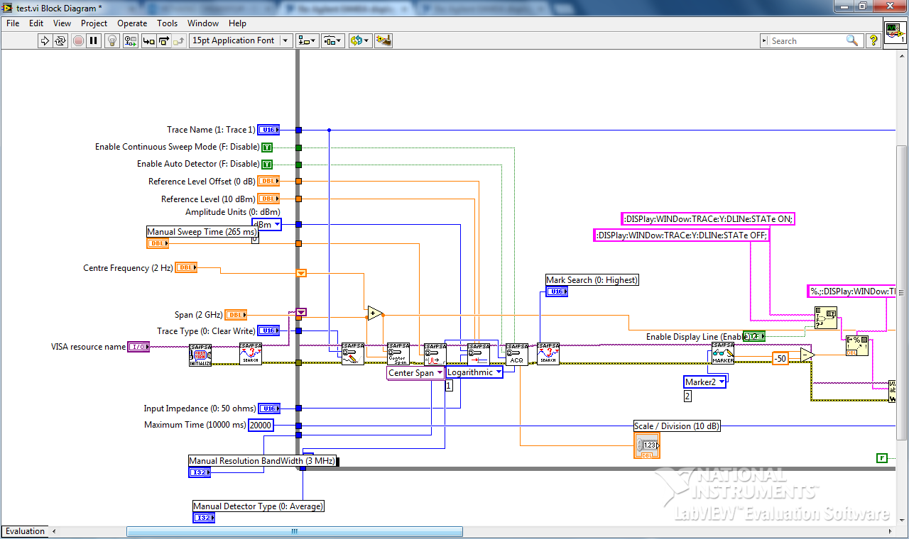
Task: Select the DLINe:STATe ON string constant
Action: (708, 218)
